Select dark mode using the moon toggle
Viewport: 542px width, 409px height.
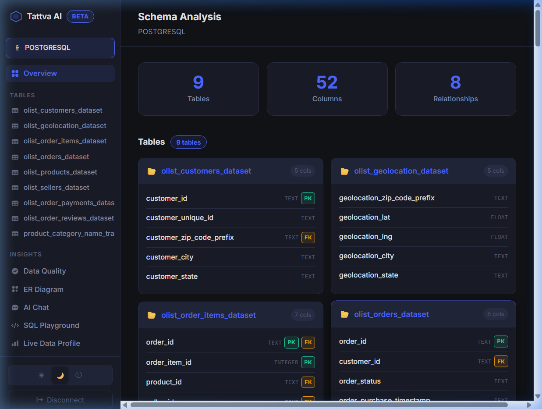tap(60, 375)
